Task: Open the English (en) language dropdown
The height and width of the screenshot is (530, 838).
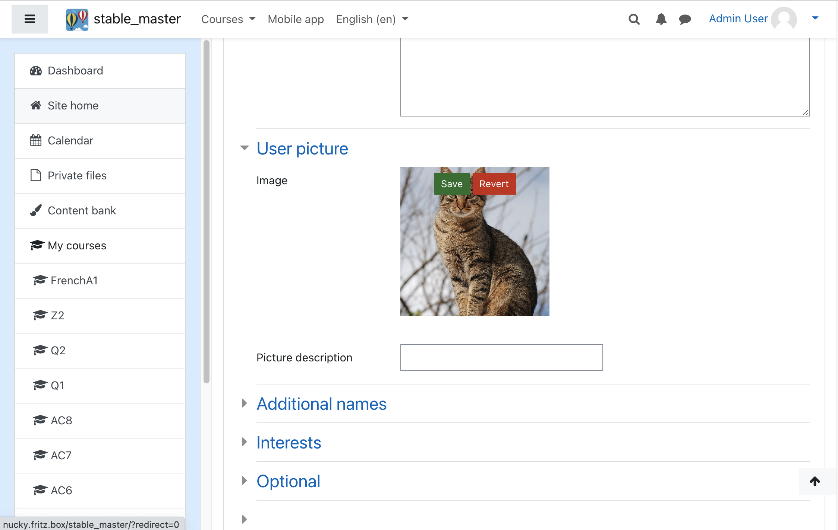Action: (x=372, y=19)
